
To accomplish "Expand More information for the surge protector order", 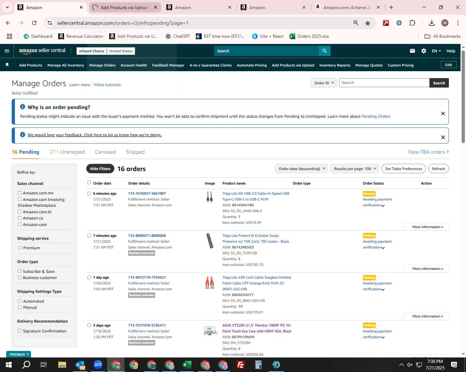I will click(426, 268).
